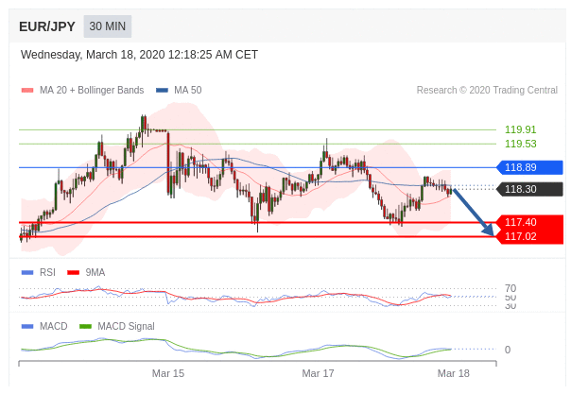Viewport: 571px width, 394px height.
Task: Click 'Research © 2020 Trading Central' credit text
Action: [487, 90]
